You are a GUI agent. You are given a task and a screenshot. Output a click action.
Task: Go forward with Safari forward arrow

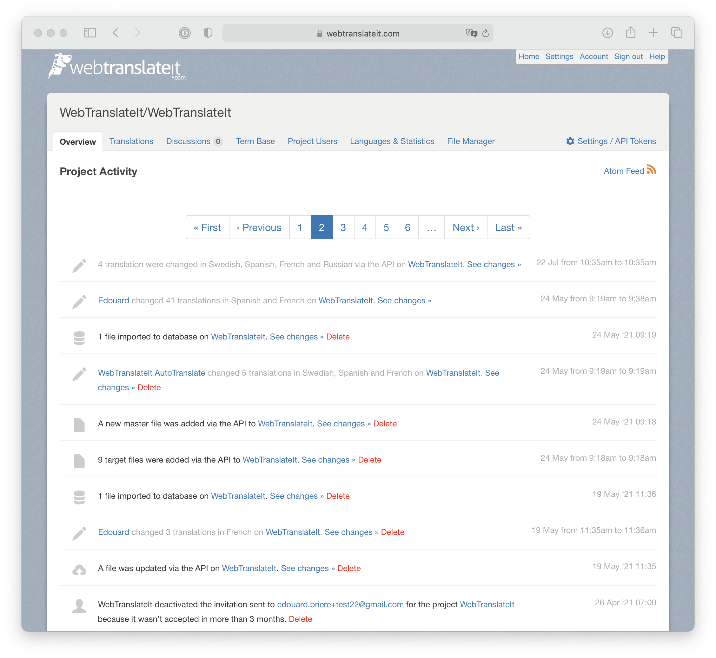[137, 33]
